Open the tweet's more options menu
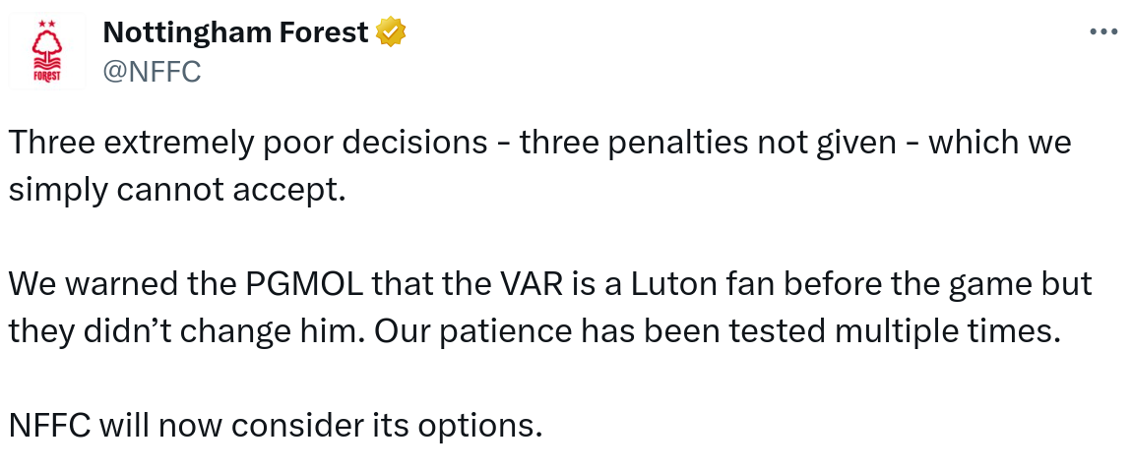 tap(1103, 32)
